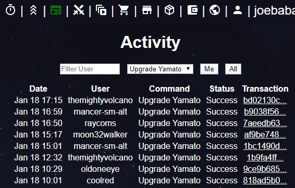Viewport: 295px width, 188px height.
Task: Open the shopping cart icon
Action: 124,10
